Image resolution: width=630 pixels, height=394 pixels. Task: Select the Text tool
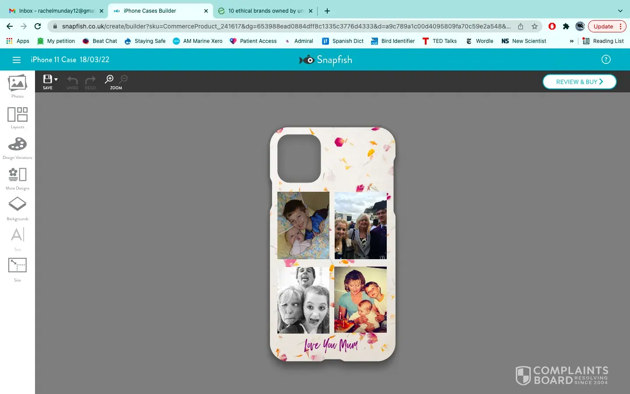(17, 239)
